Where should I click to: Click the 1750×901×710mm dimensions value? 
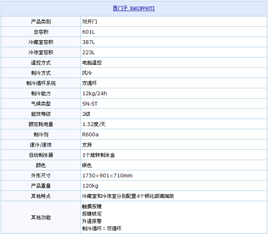(107, 176)
